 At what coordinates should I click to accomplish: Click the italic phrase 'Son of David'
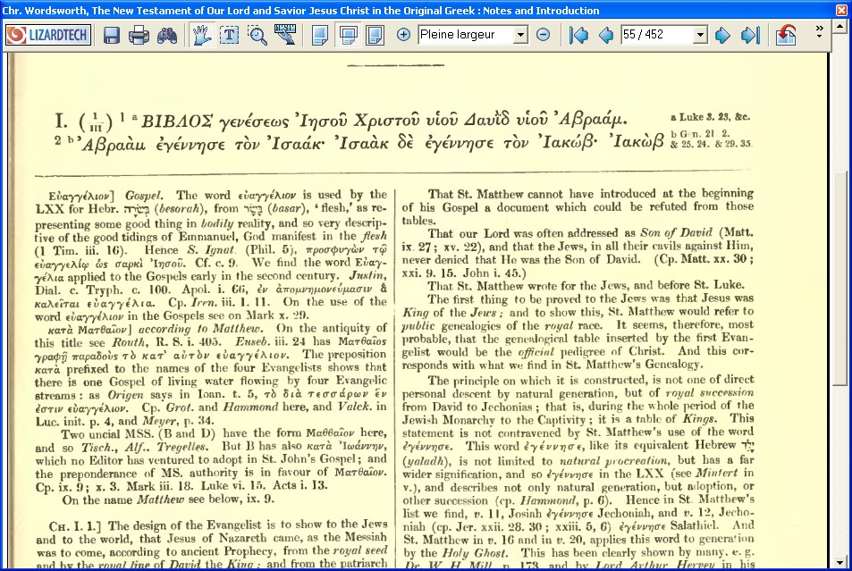676,233
